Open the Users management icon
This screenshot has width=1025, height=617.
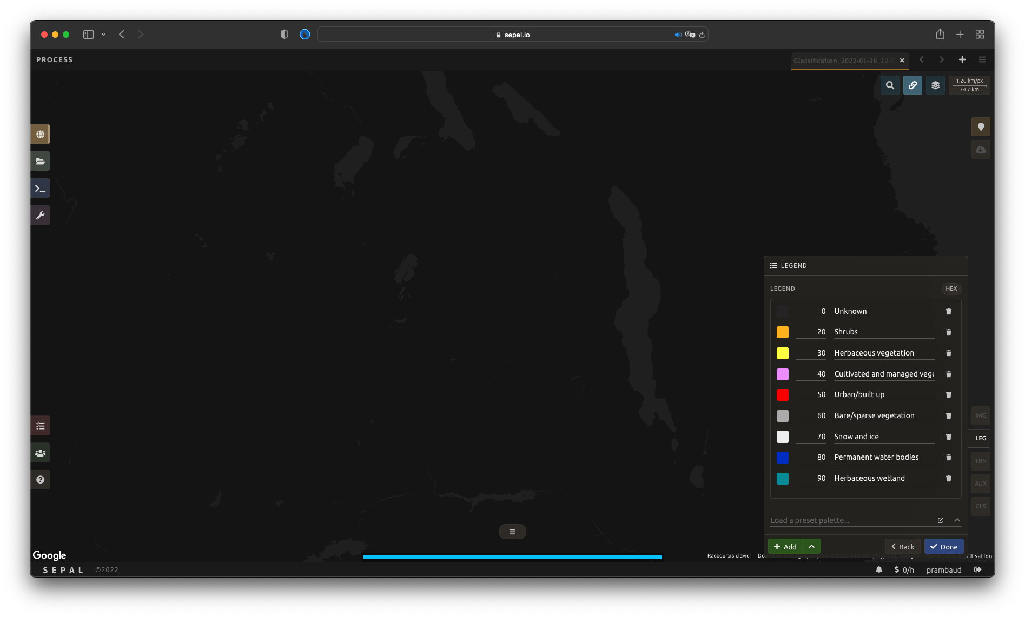point(40,453)
